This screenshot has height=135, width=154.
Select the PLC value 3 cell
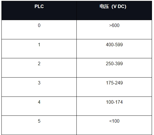tap(39, 87)
